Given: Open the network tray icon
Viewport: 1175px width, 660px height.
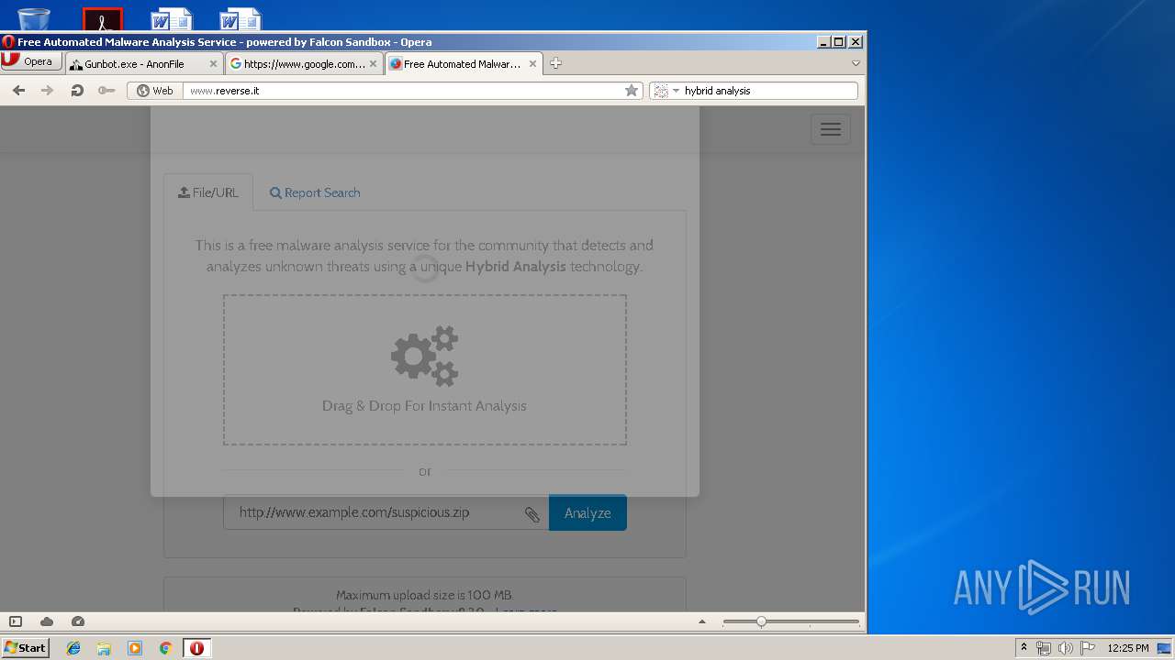Looking at the screenshot, I should (1044, 648).
